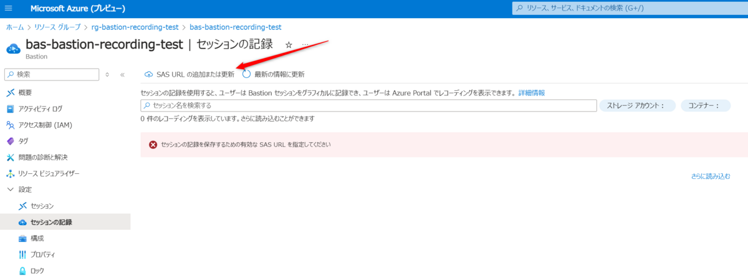Focus the sidebar 検索 input
Viewport: 748px width, 278px height.
52,74
